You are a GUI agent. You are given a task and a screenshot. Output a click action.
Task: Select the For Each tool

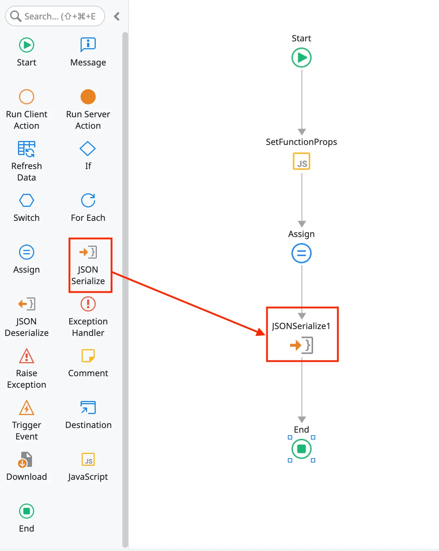[87, 207]
